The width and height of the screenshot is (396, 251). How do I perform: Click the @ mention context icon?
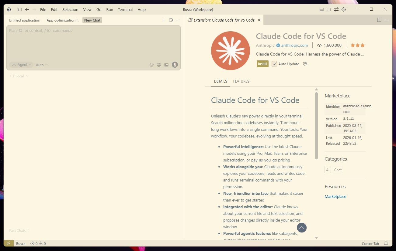[151, 65]
